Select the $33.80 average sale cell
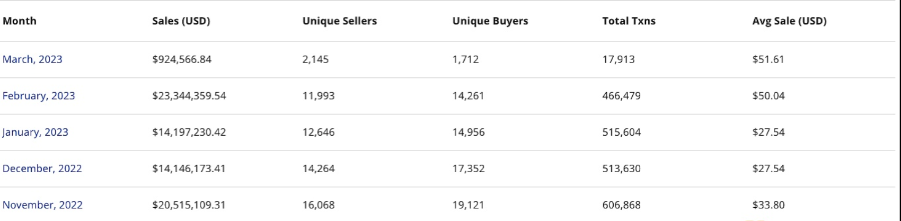This screenshot has width=901, height=221. click(x=768, y=205)
